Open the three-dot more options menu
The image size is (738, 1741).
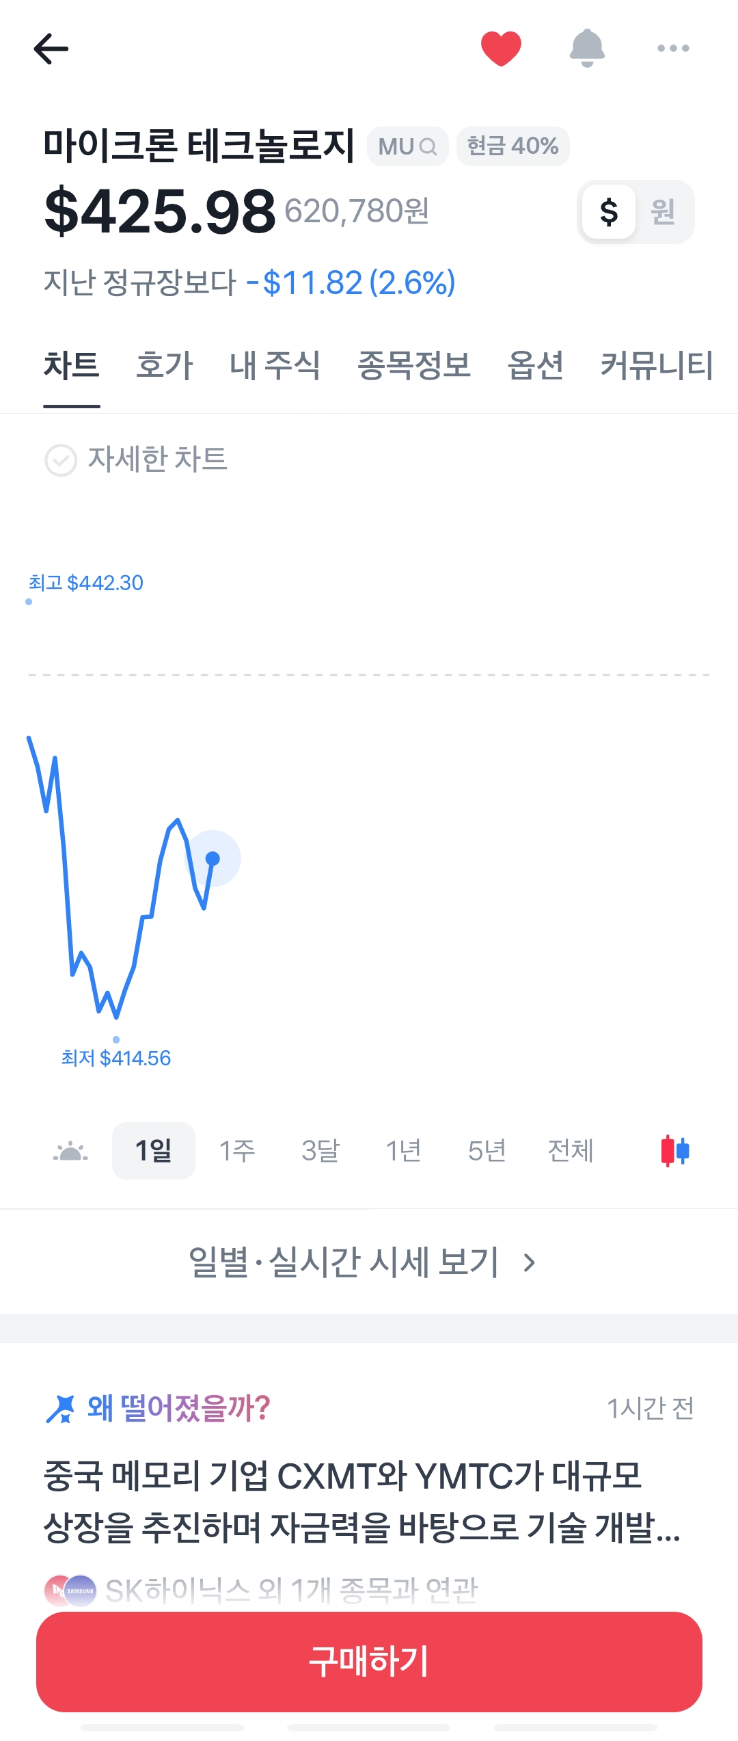point(673,49)
